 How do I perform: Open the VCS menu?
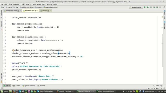44,4
